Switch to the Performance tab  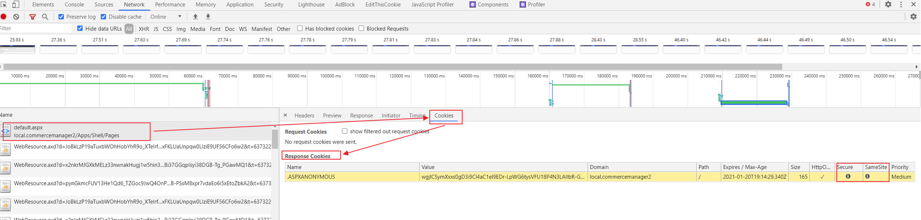(x=170, y=4)
